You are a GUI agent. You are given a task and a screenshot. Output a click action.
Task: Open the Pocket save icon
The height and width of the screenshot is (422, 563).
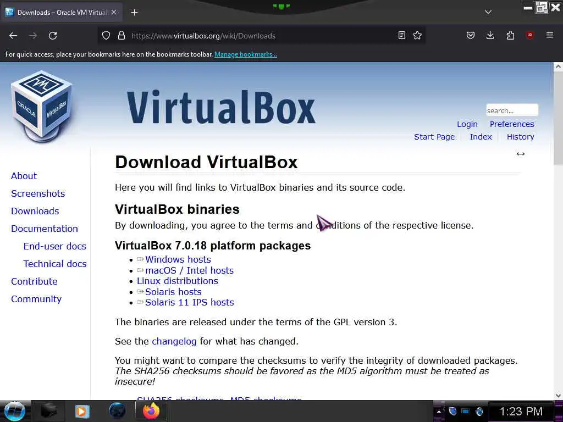[471, 35]
